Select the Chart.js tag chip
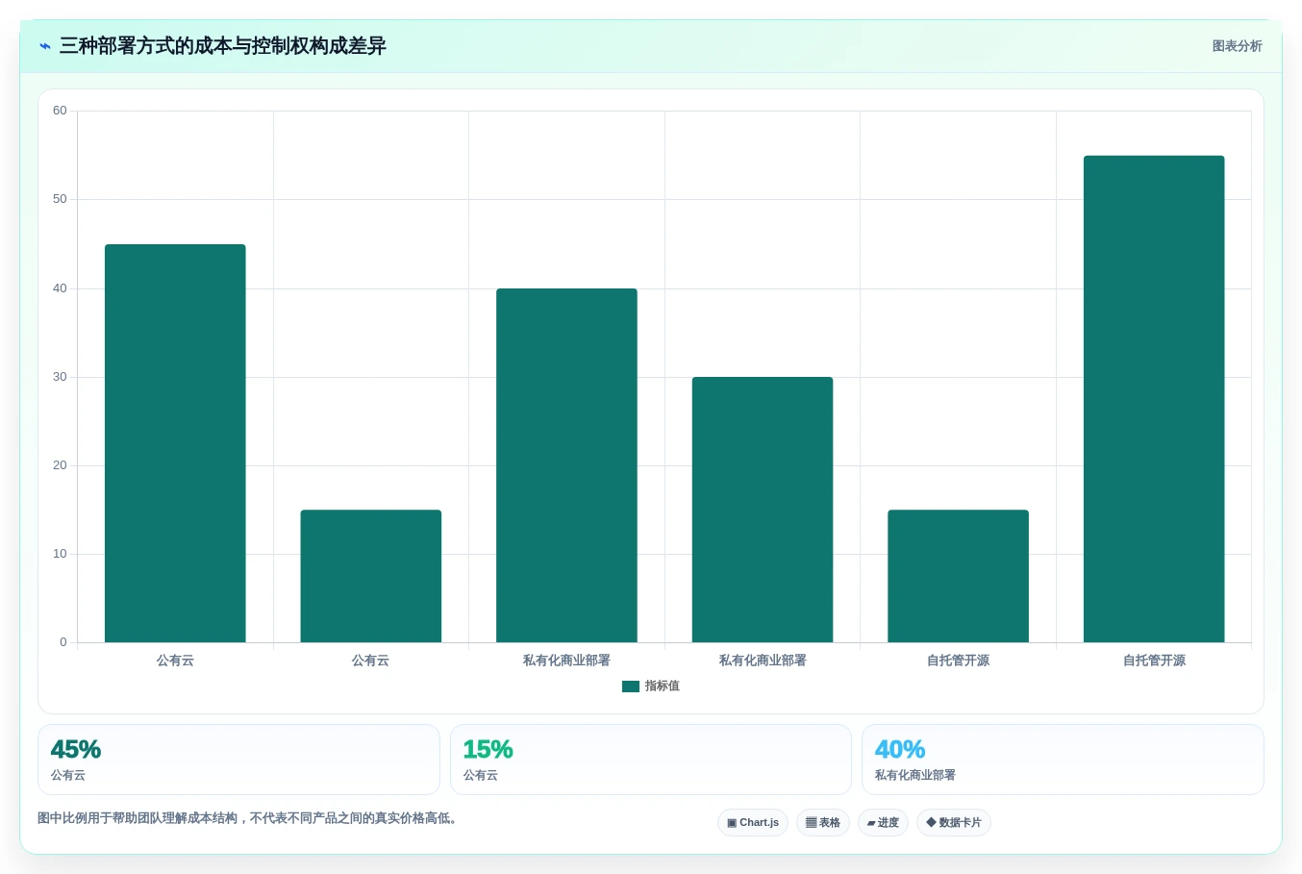 point(753,823)
